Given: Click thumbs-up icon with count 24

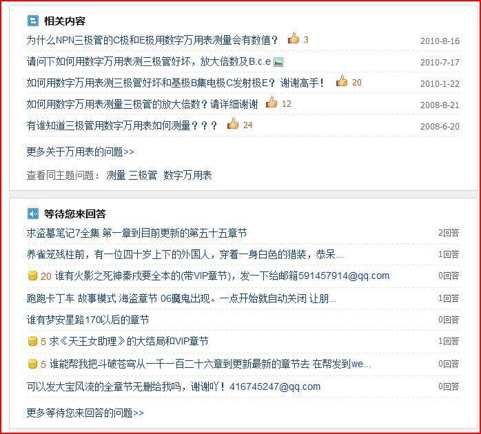Looking at the screenshot, I should (232, 124).
